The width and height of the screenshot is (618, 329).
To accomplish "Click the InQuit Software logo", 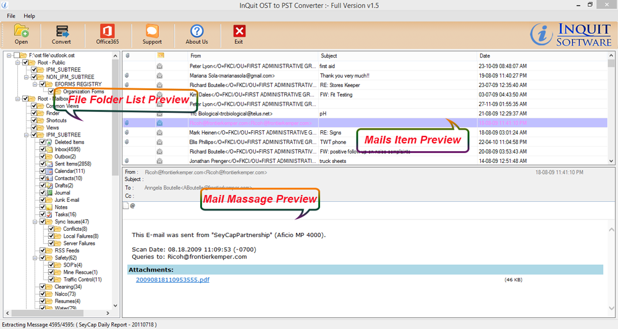I will 570,34.
